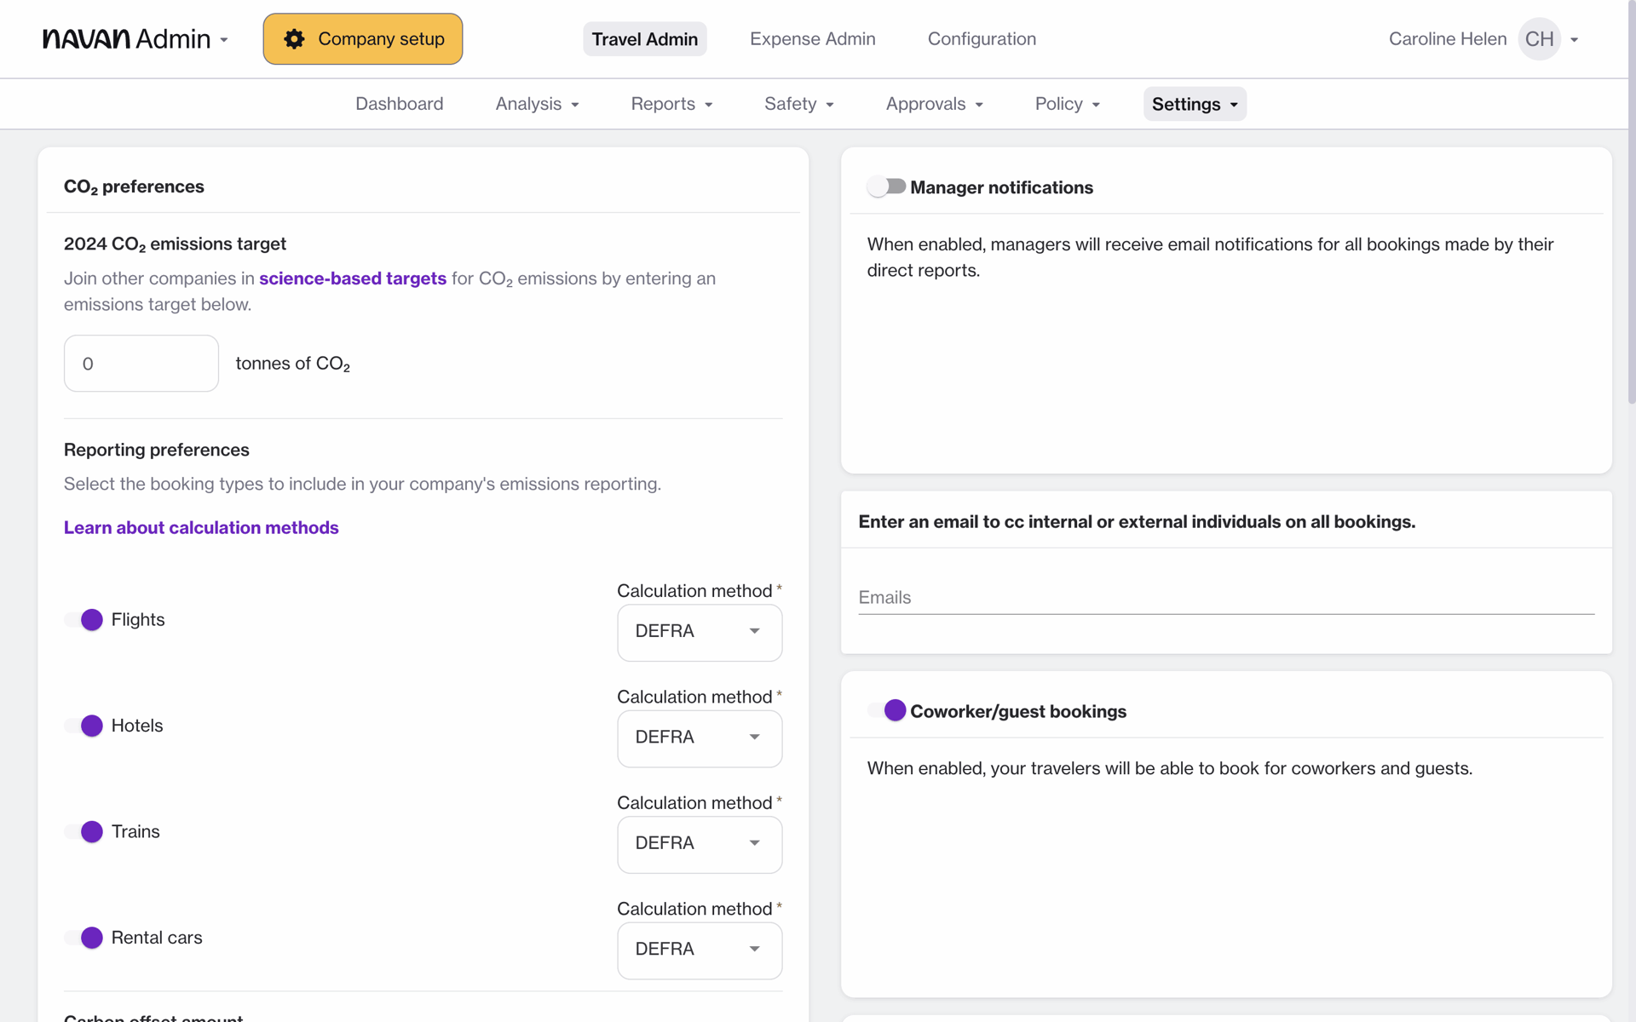Open the Analysis menu
The image size is (1636, 1022).
538,104
